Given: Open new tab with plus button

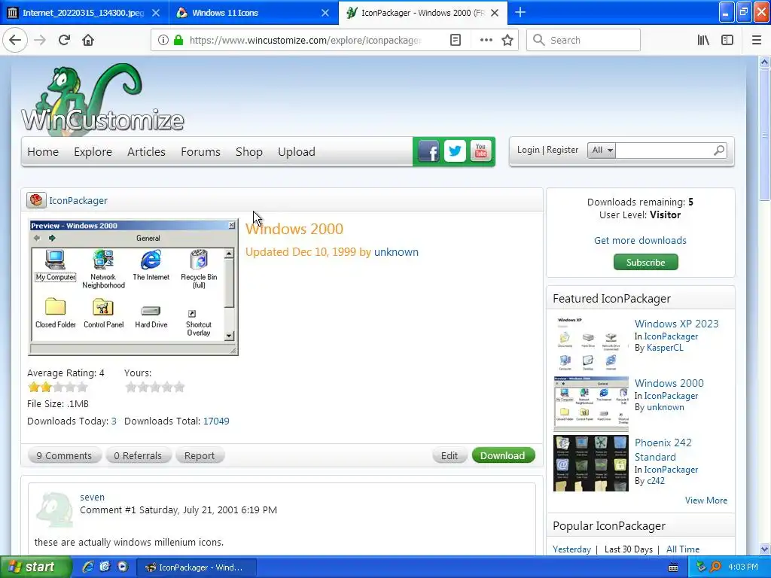Looking at the screenshot, I should point(520,12).
